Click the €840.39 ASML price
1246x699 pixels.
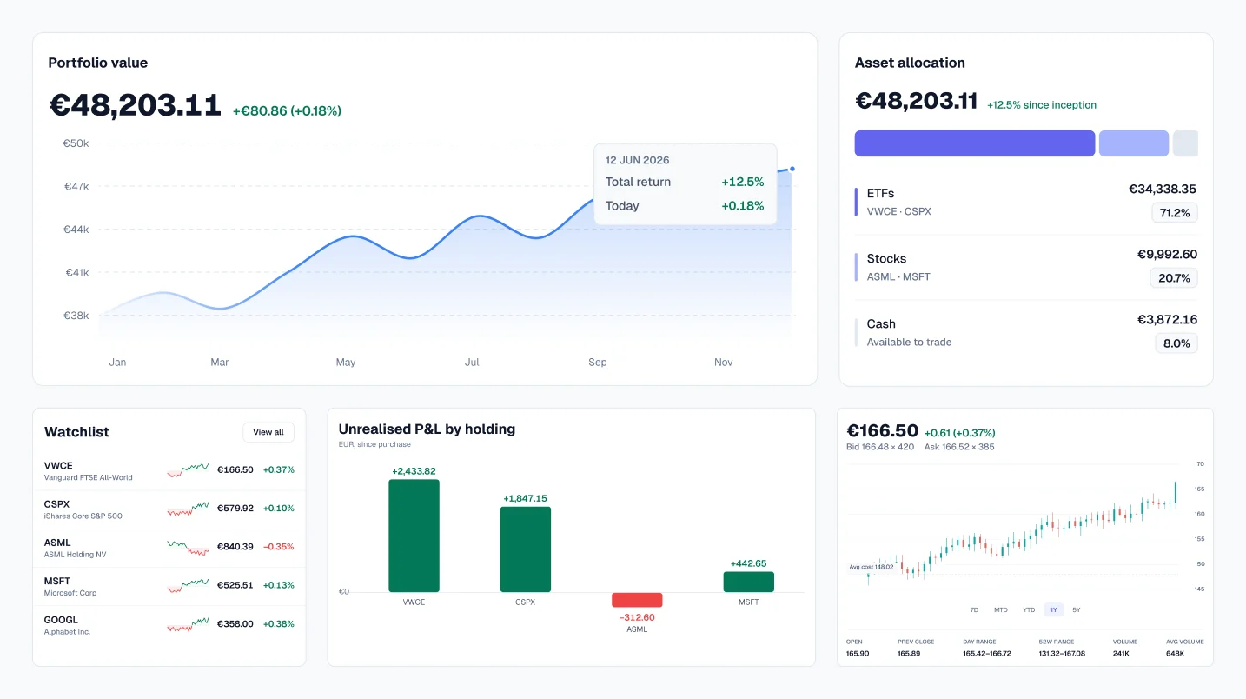click(x=235, y=547)
